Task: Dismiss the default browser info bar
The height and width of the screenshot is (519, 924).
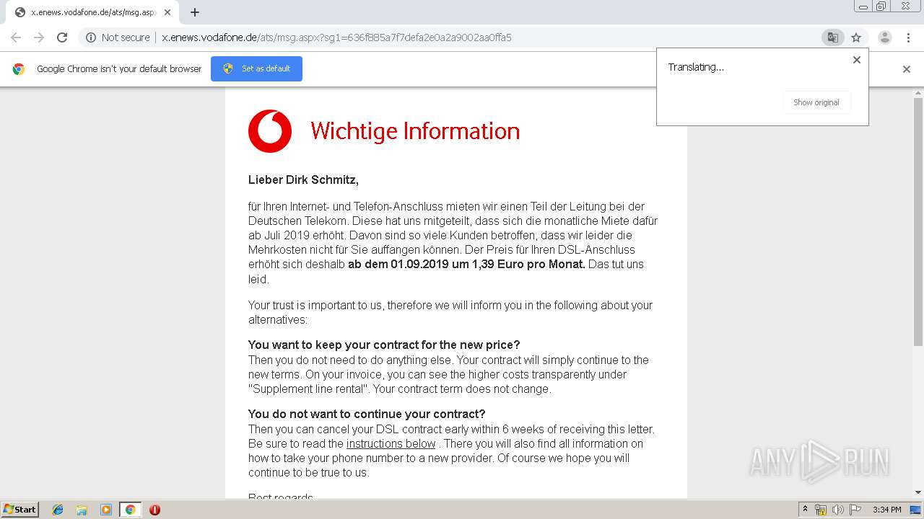Action: click(907, 69)
